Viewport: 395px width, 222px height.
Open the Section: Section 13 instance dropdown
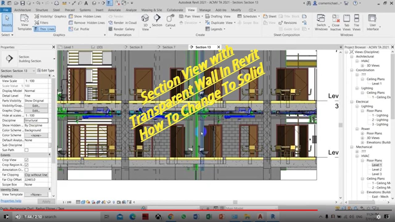(x=18, y=71)
